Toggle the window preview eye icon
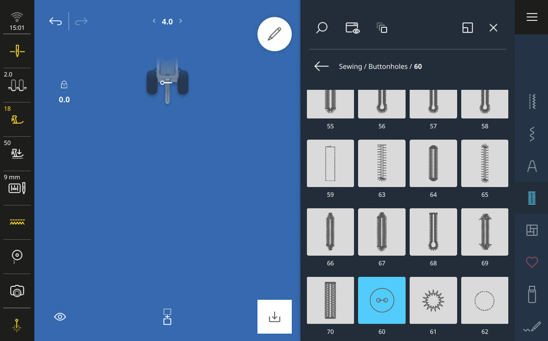Viewport: 548px width, 341px height. tap(353, 28)
